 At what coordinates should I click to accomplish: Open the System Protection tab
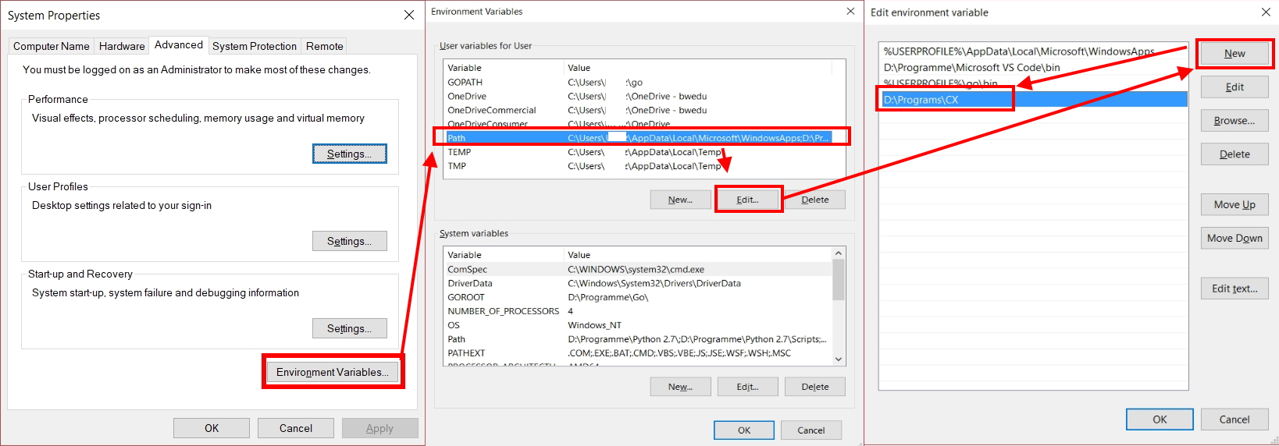[255, 46]
